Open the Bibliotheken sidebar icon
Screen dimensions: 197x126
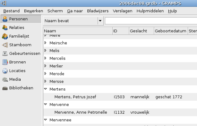tap(5, 88)
